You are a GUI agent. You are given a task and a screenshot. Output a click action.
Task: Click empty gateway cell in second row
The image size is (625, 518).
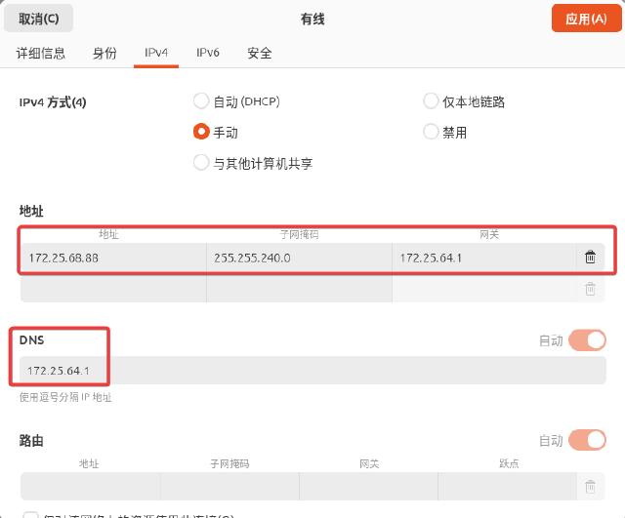click(483, 288)
